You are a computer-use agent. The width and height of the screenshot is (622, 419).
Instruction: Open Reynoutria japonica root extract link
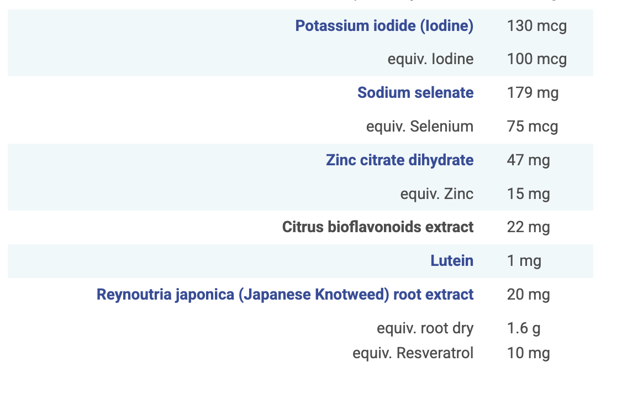click(x=284, y=294)
